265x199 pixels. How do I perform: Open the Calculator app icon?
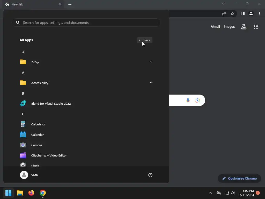[x=23, y=124]
